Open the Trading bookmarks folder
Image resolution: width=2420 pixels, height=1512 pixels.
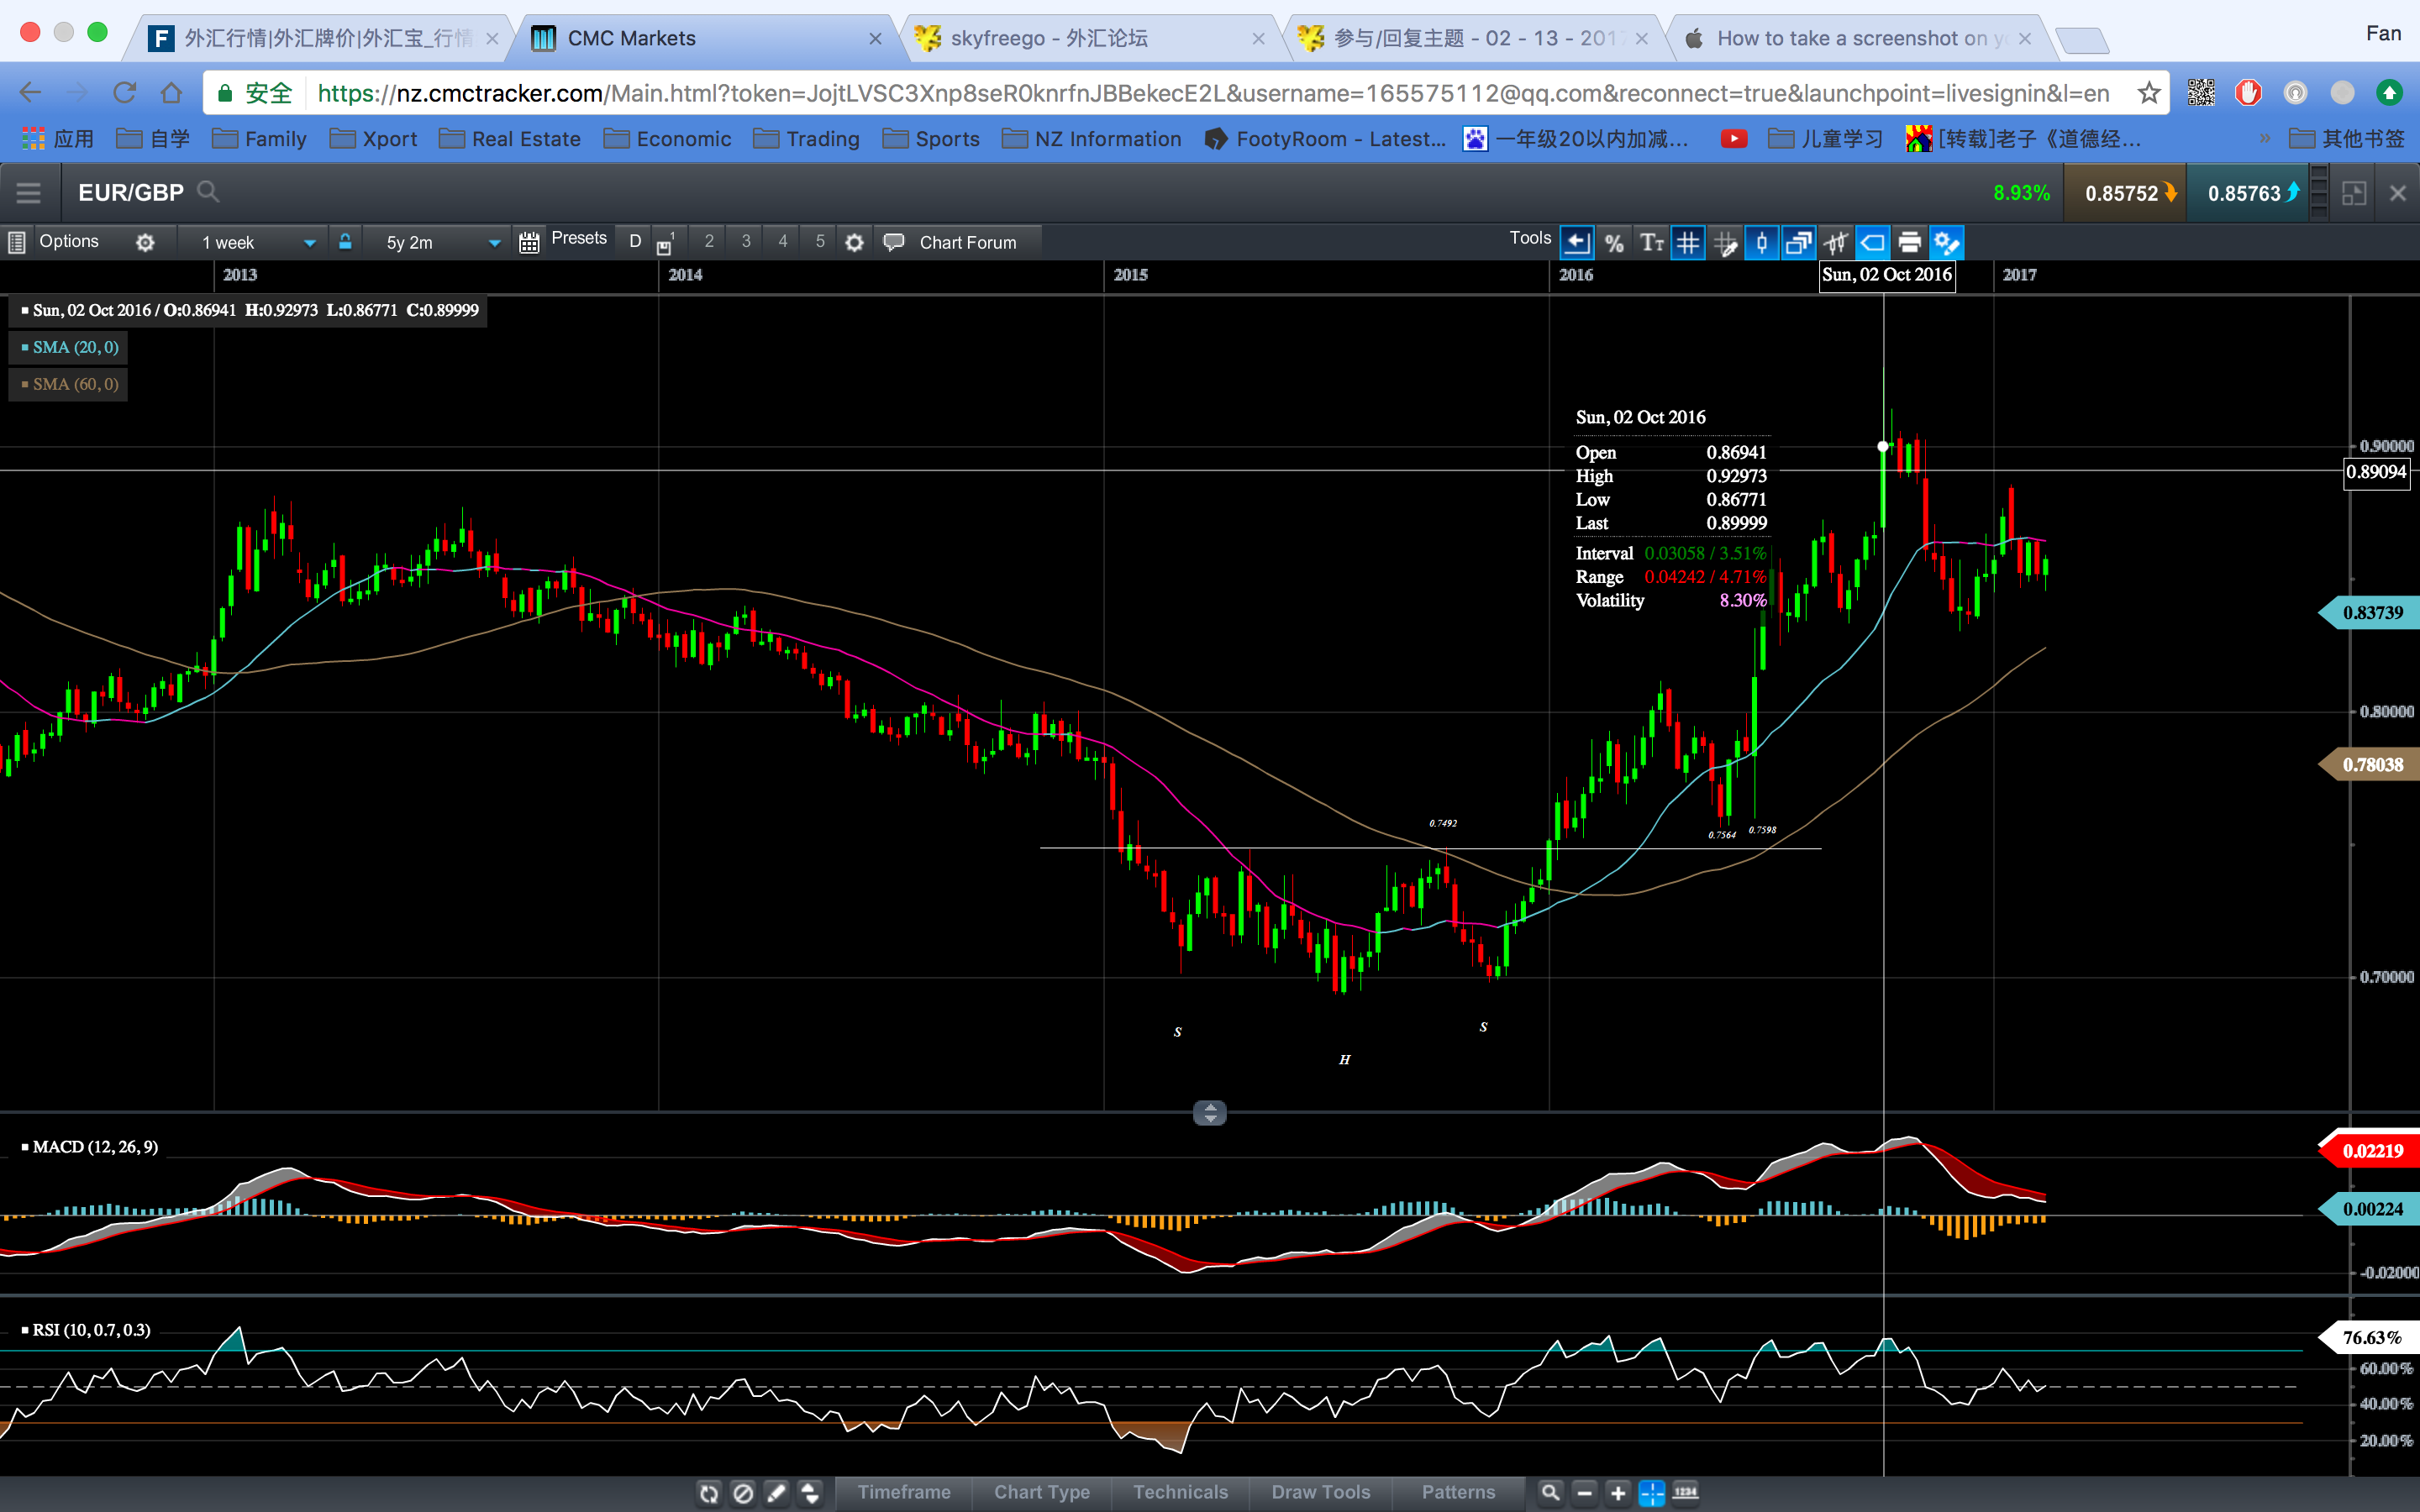click(x=807, y=139)
